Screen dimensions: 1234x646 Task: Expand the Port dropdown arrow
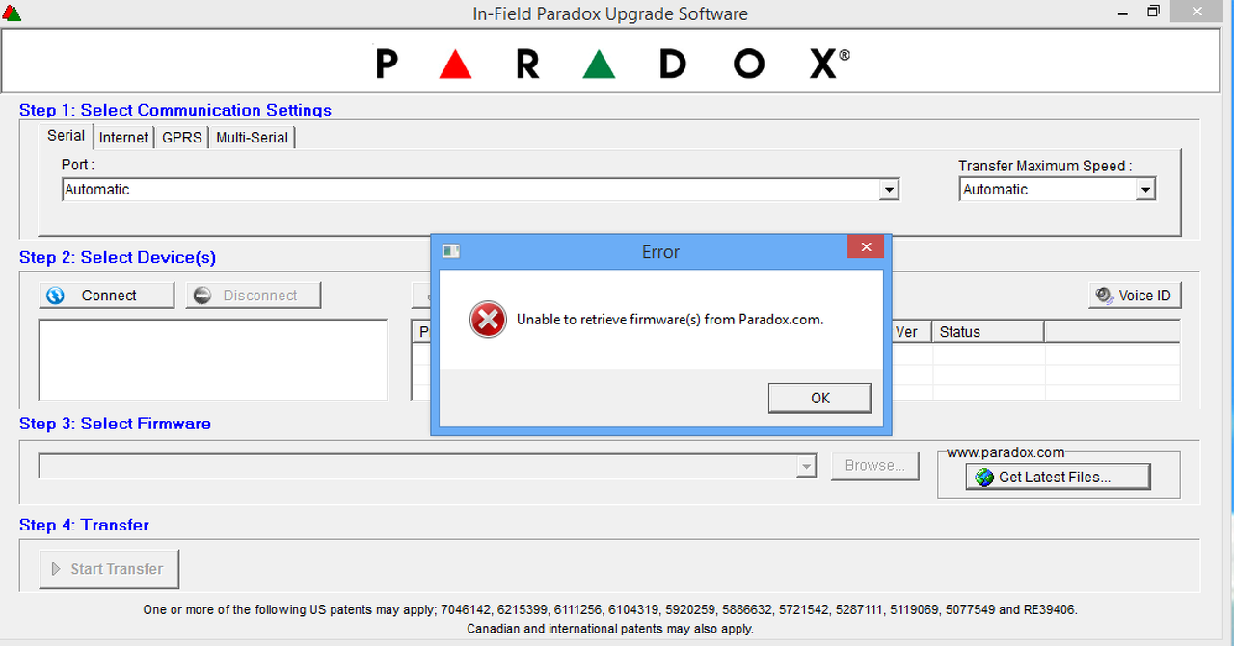889,190
